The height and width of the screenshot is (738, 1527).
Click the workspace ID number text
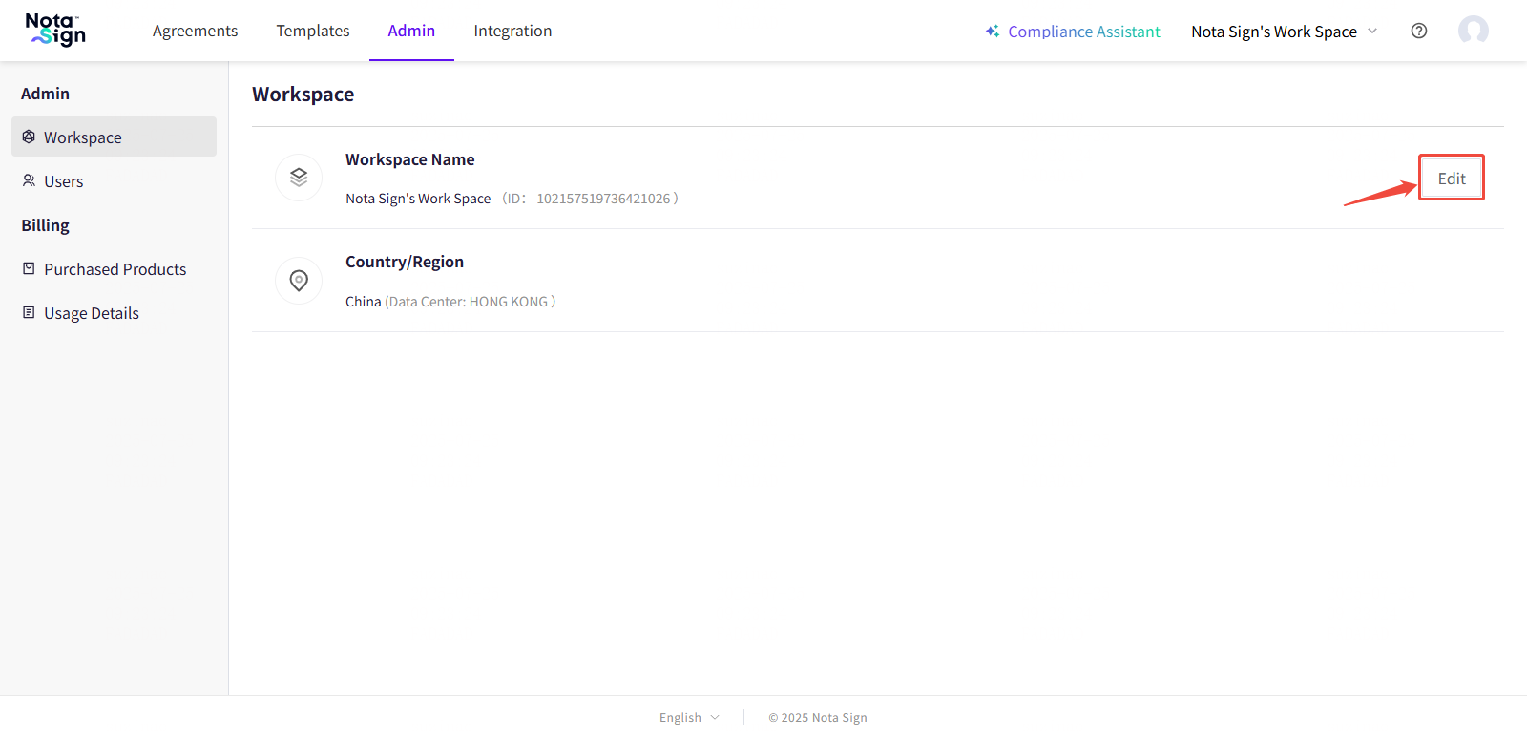pos(603,199)
